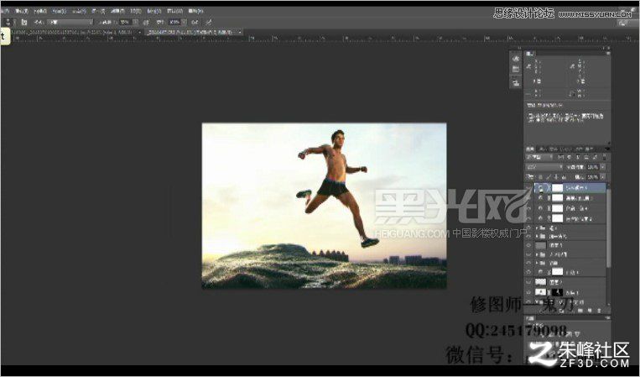Click the brush Opacity value field

[126, 23]
